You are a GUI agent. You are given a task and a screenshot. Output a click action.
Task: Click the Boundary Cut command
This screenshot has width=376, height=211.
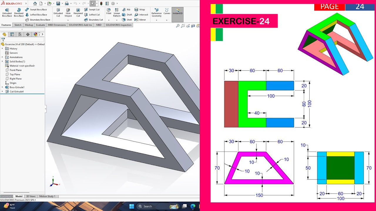coord(93,20)
